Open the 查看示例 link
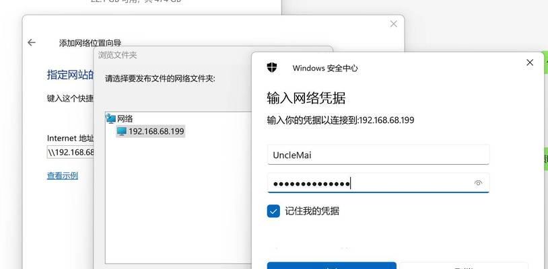548x269 pixels. point(62,176)
